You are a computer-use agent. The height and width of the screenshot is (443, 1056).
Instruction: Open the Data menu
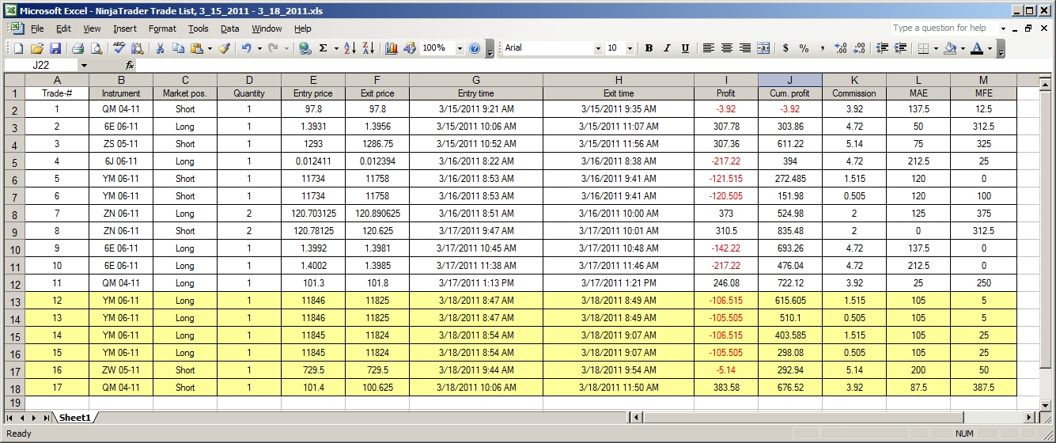pyautogui.click(x=229, y=28)
